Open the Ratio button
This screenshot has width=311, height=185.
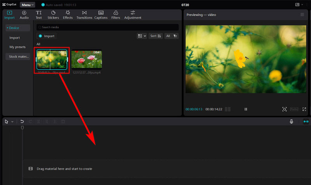tap(294, 109)
